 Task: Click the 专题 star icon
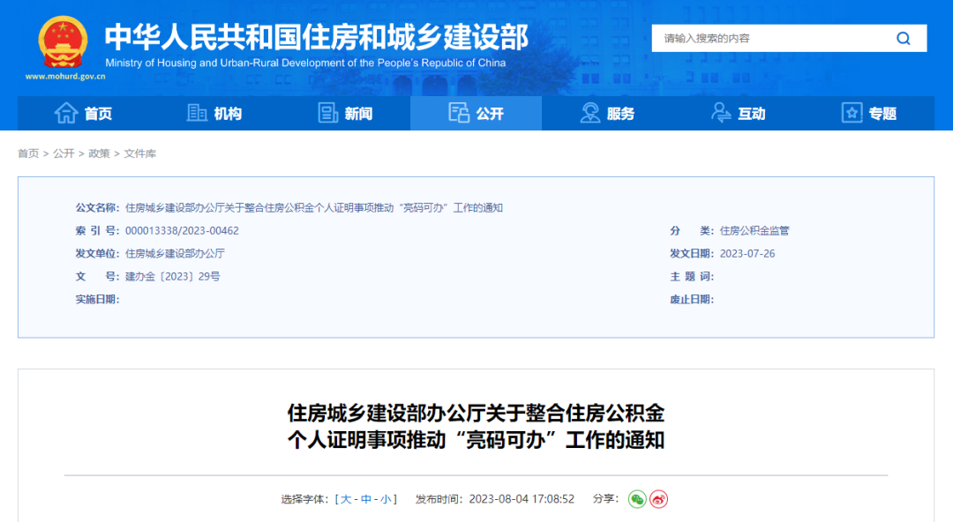(x=852, y=113)
